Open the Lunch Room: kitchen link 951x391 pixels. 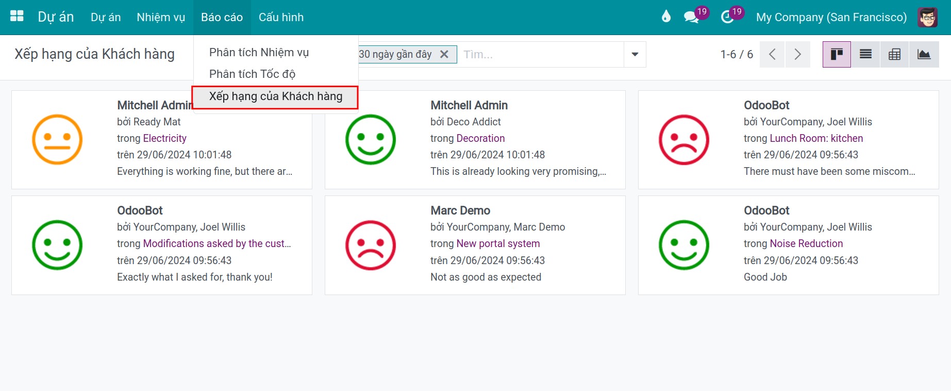816,138
